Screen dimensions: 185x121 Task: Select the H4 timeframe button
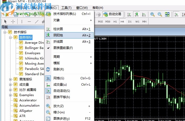point(122,21)
